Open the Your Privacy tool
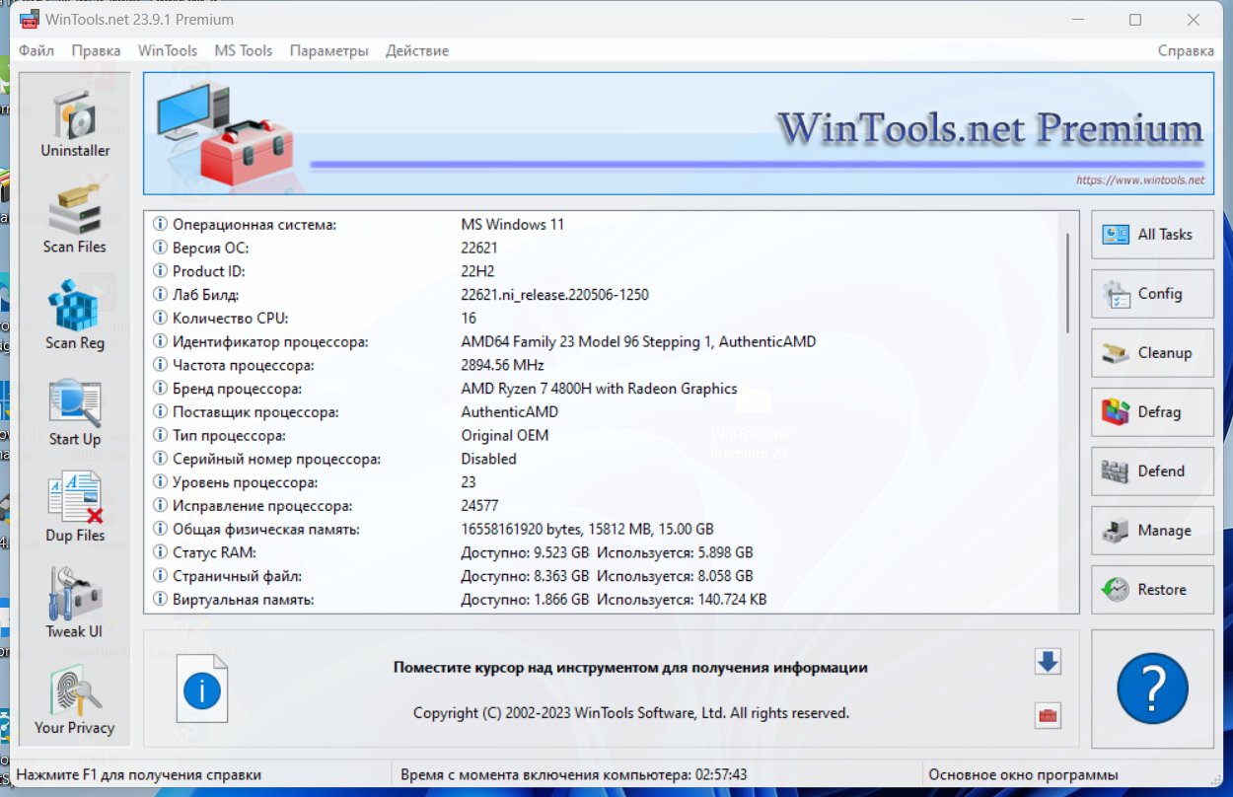 pyautogui.click(x=75, y=700)
